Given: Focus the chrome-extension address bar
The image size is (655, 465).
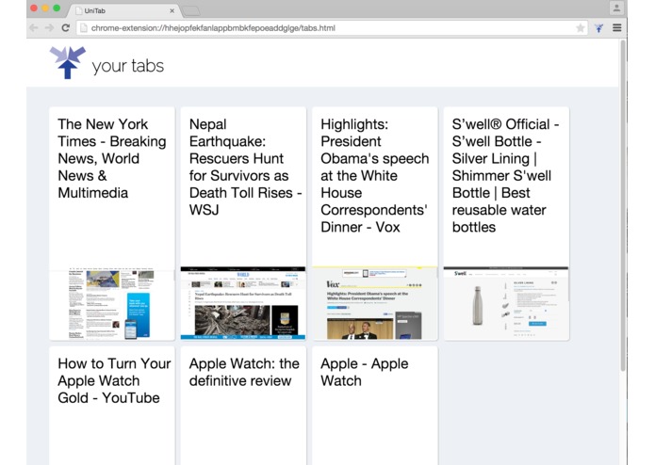Looking at the screenshot, I should click(x=332, y=28).
